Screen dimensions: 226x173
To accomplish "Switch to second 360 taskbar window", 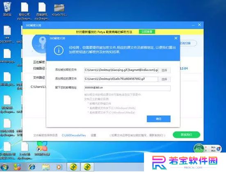I will click(x=87, y=167).
